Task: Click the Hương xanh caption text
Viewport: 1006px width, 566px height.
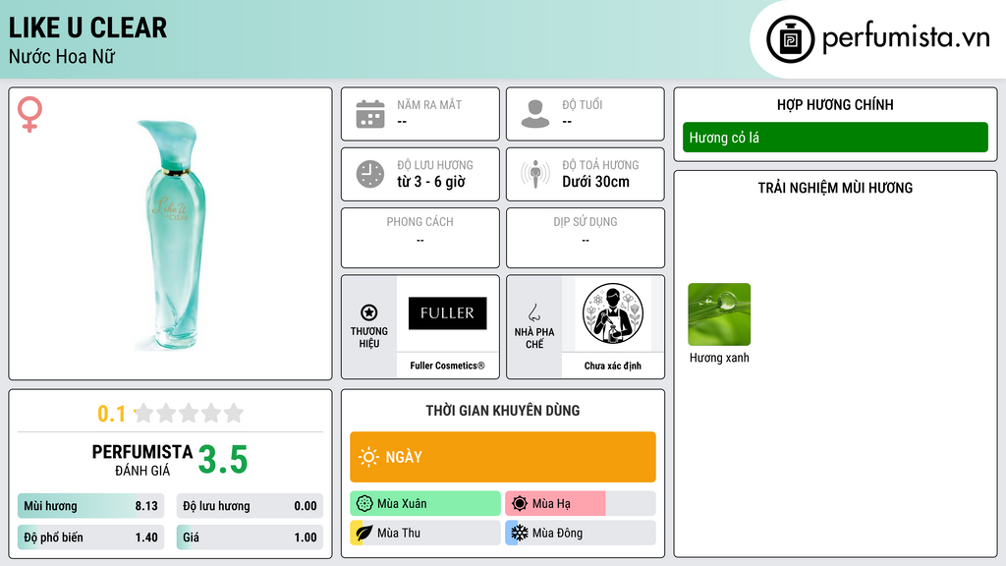Action: pos(719,358)
